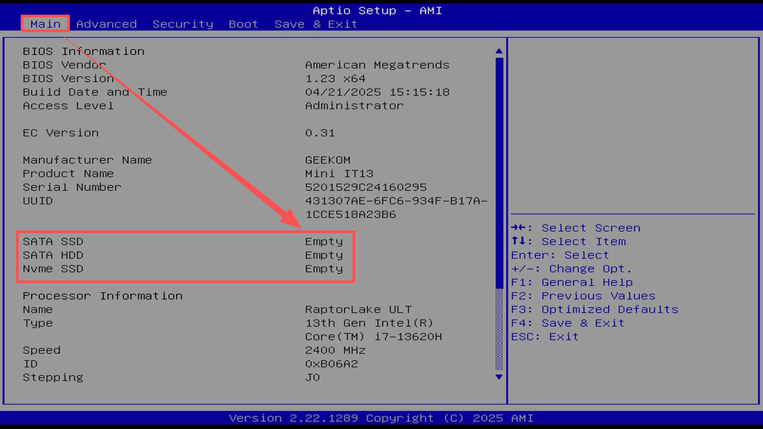The height and width of the screenshot is (429, 763).
Task: Select the SATA SSD row
Action: point(53,242)
